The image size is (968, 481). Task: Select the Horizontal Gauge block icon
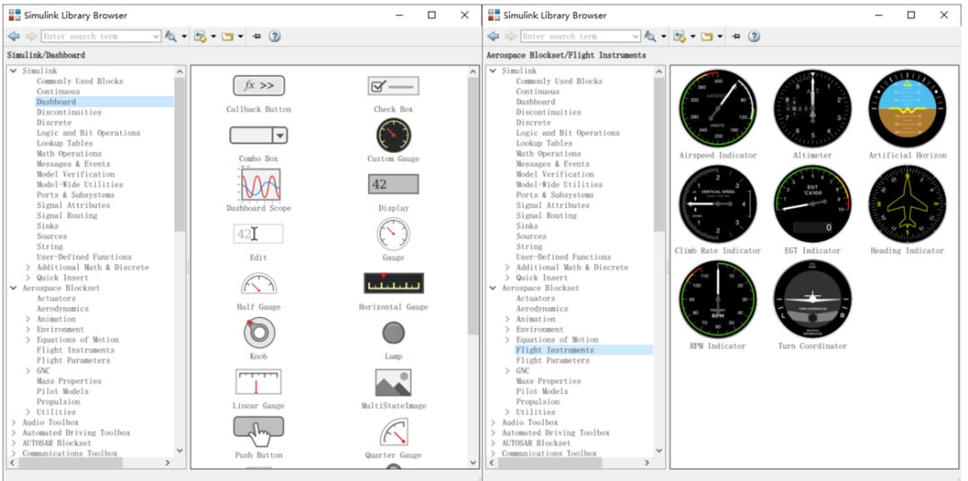click(393, 283)
